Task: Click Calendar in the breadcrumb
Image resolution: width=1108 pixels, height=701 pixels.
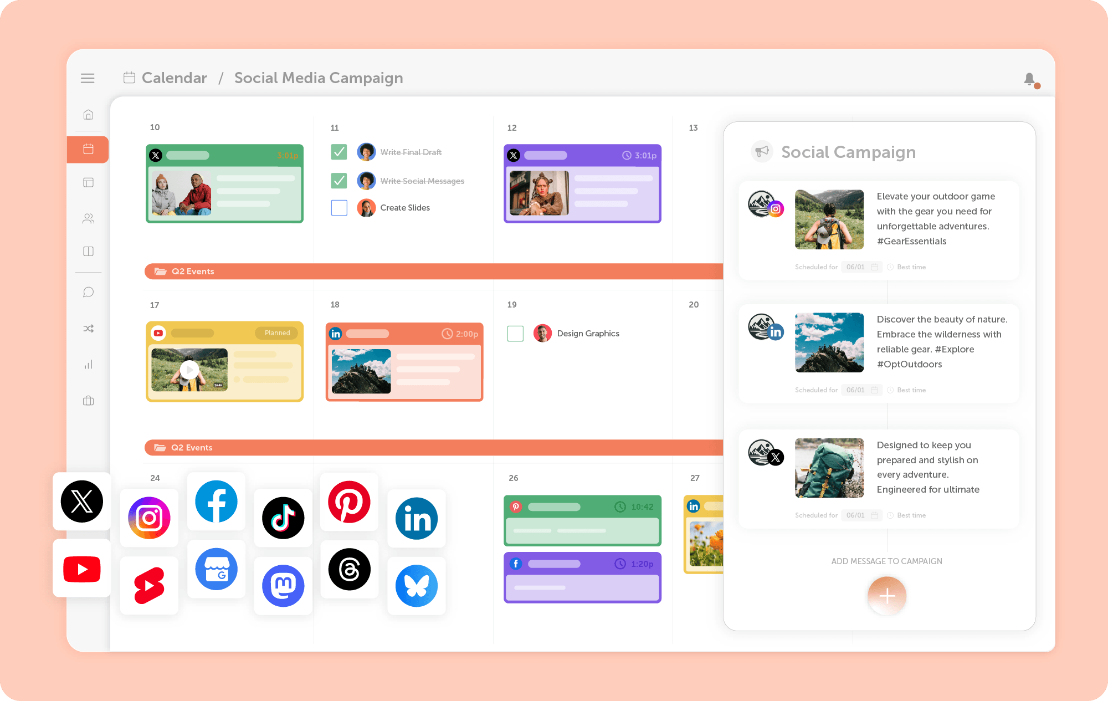Action: [x=174, y=78]
